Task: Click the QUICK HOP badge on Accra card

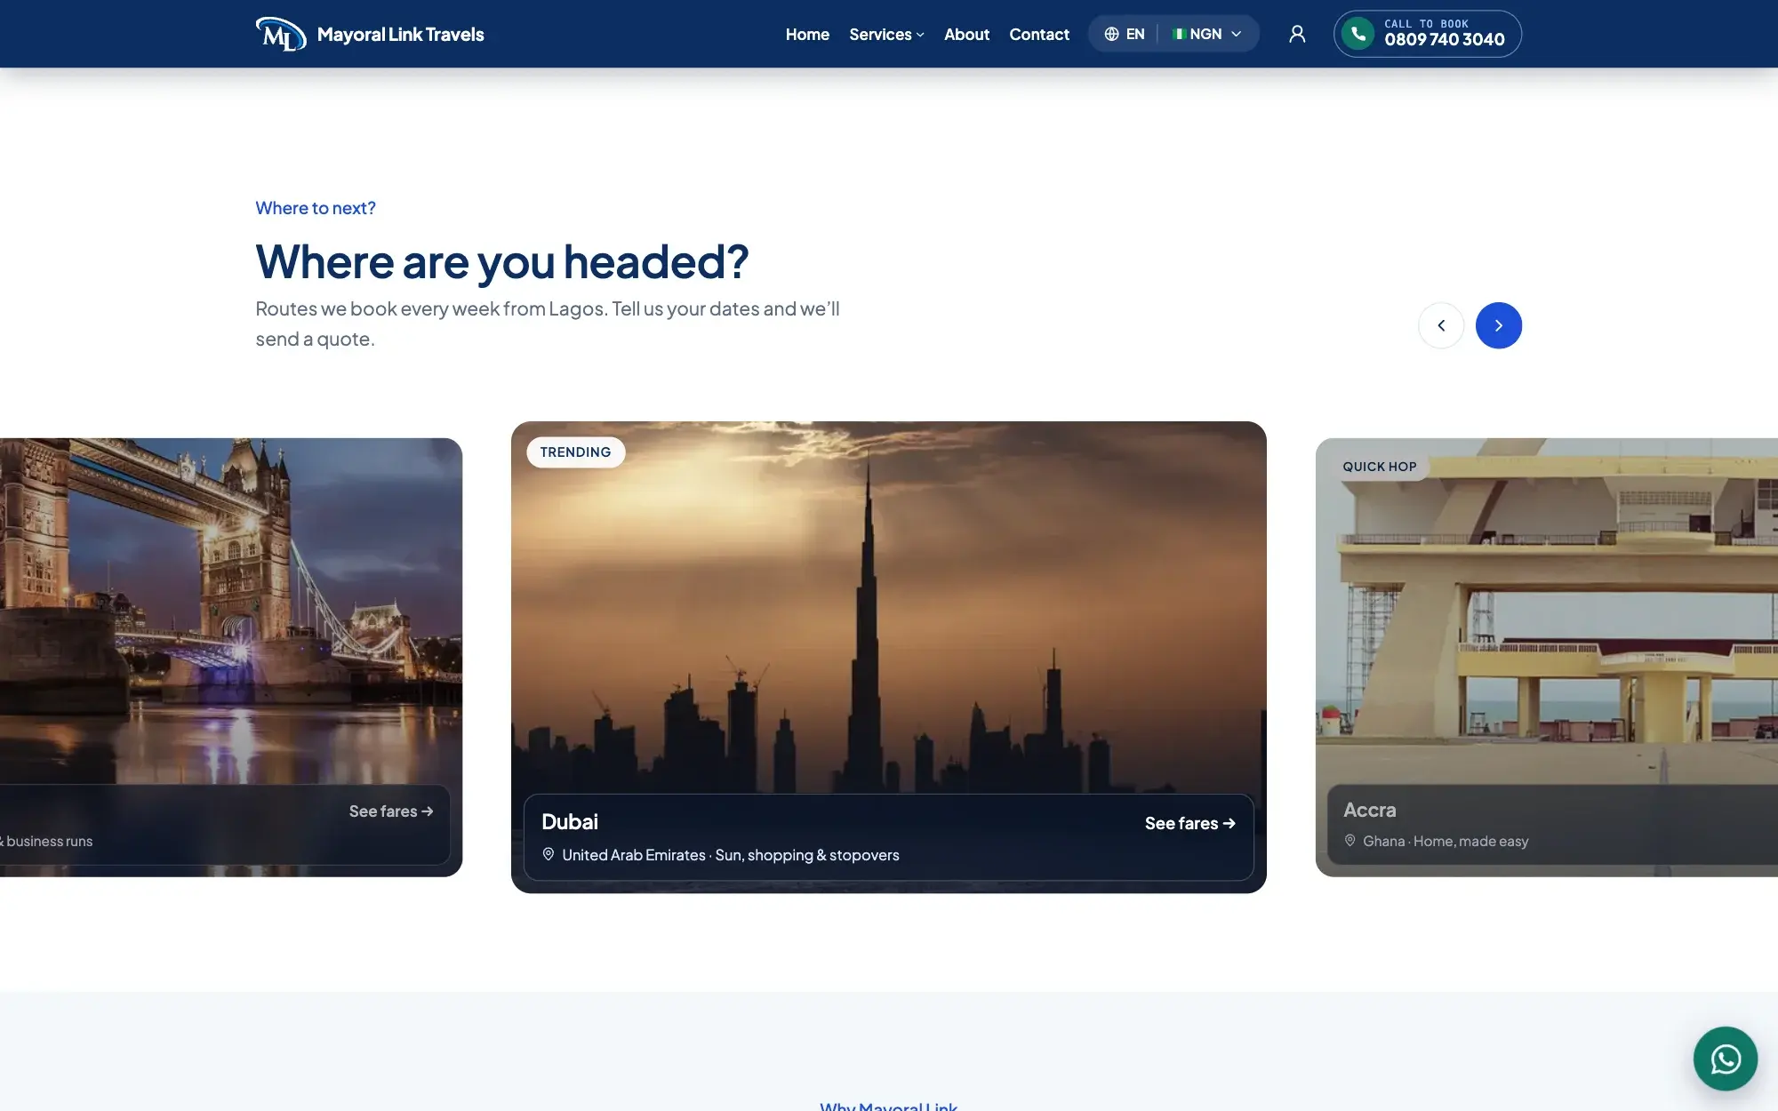Action: coord(1379,467)
